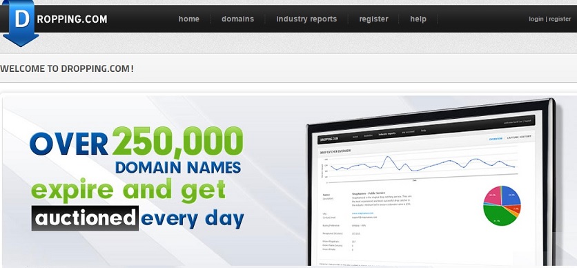Click the snapnames URL link in the preview
Viewport: 577px width, 268px height.
coord(362,213)
